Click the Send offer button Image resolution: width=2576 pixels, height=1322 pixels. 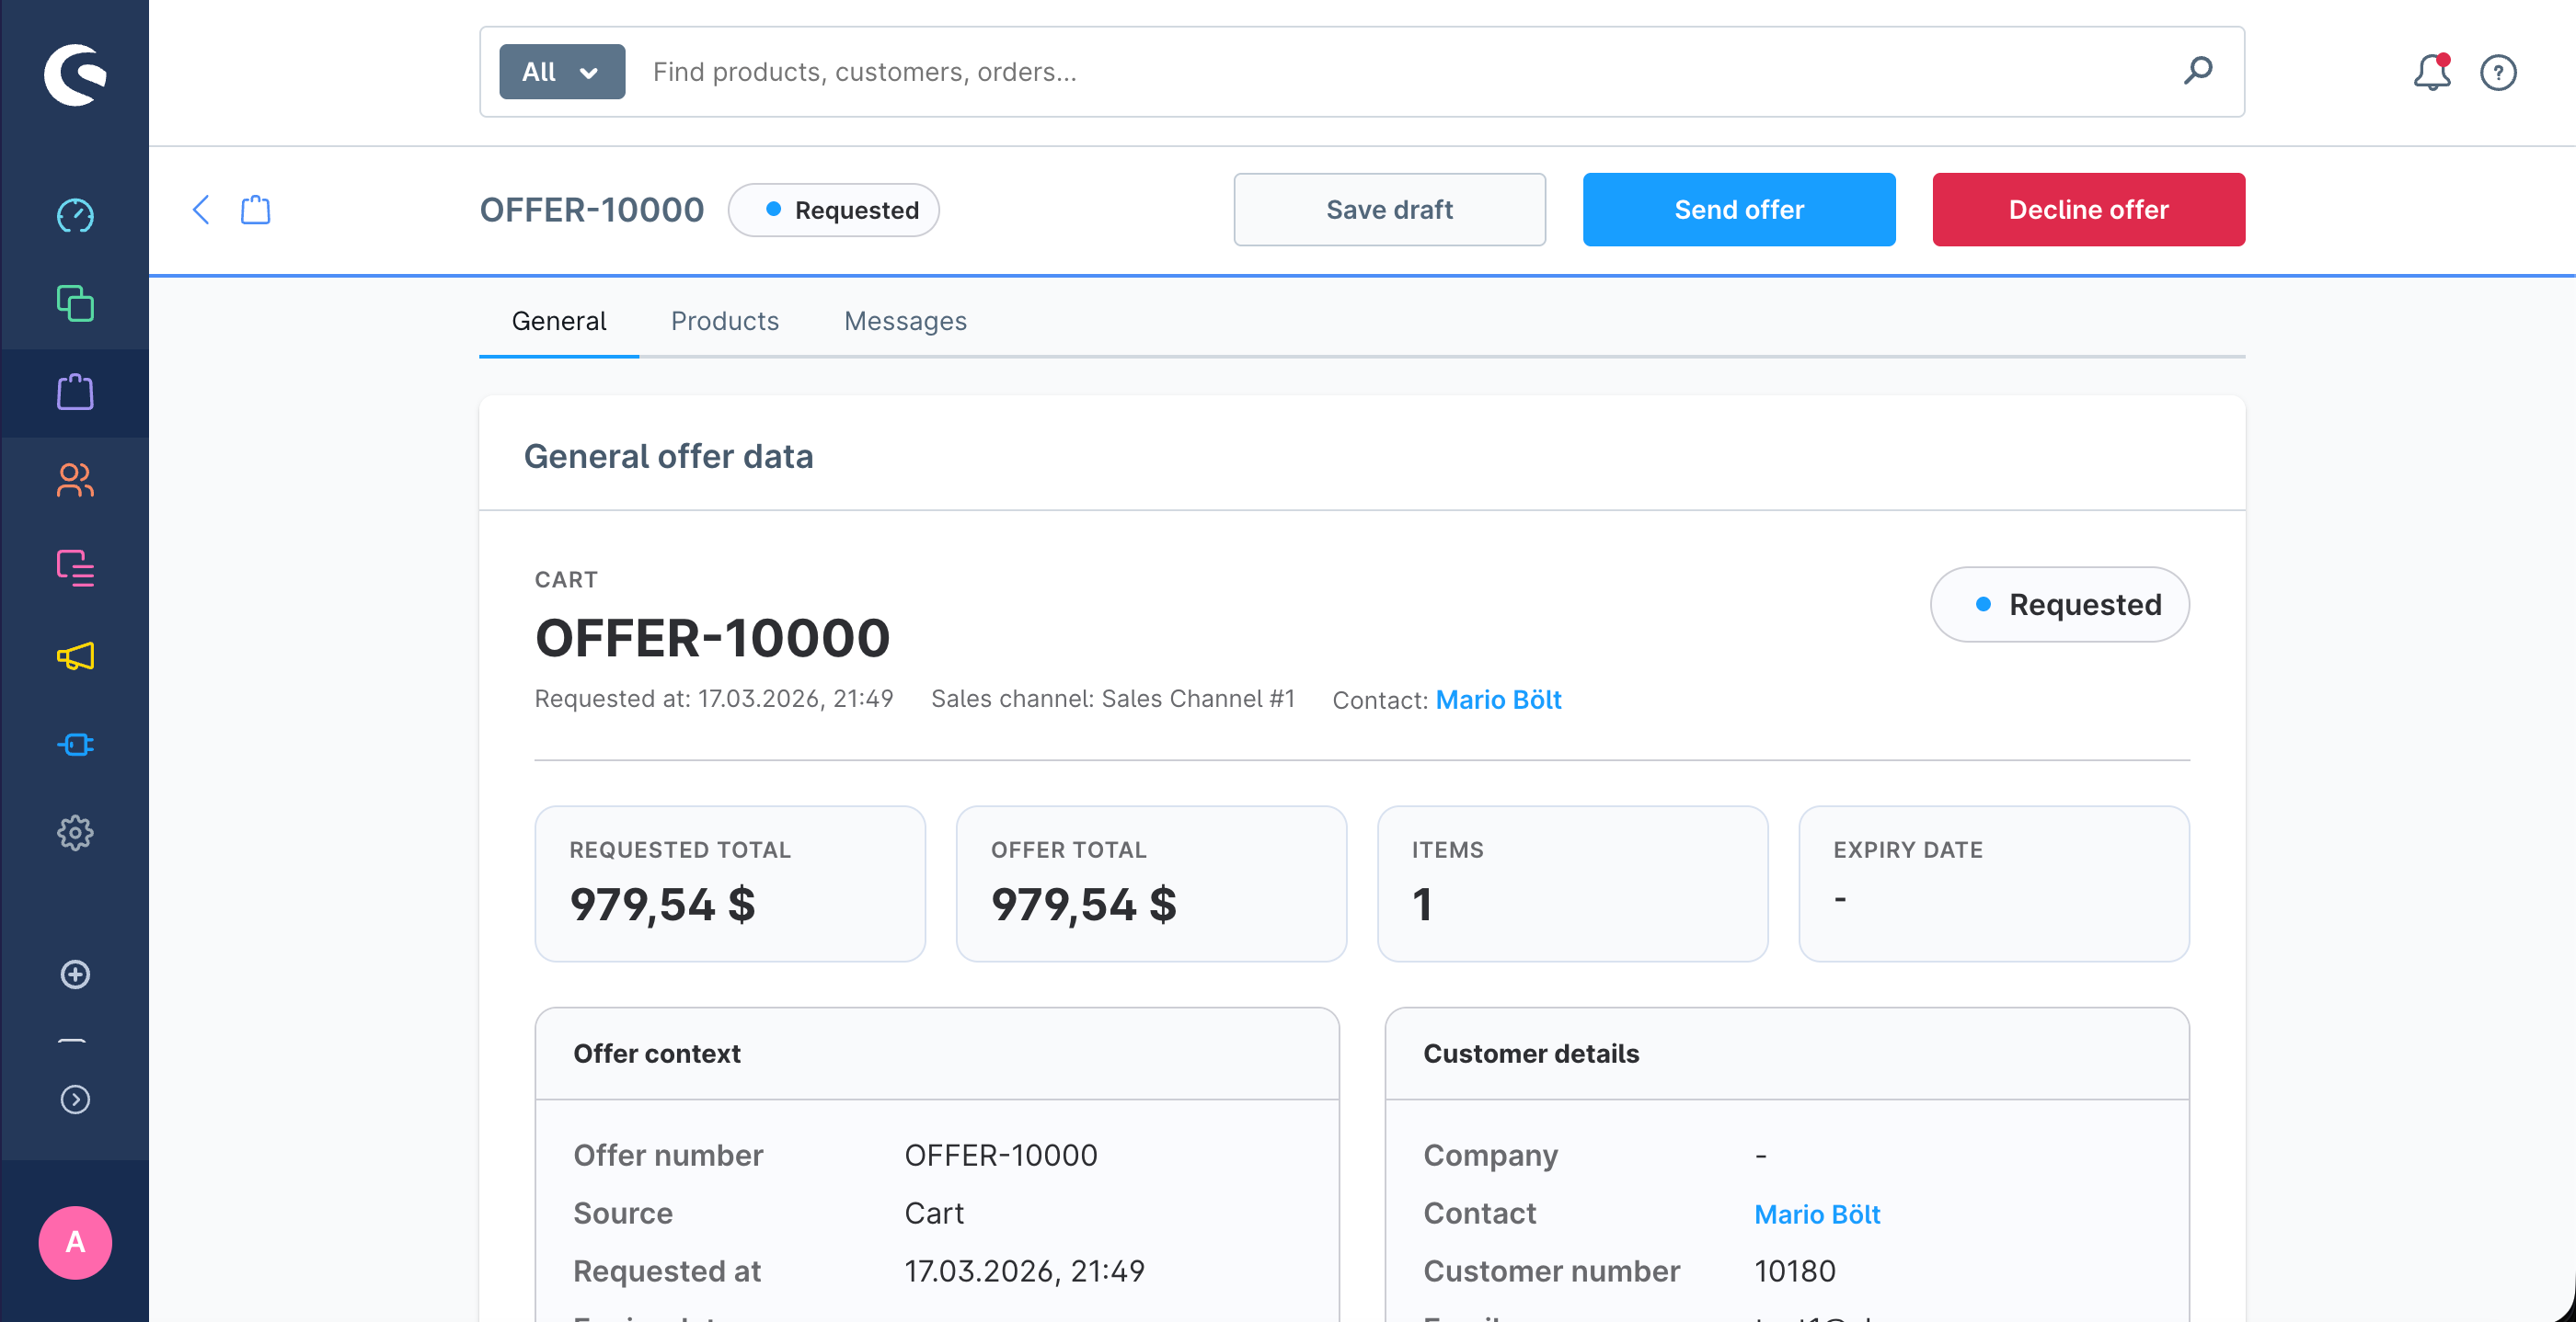click(1738, 210)
